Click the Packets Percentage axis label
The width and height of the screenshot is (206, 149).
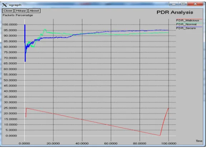click(18, 15)
